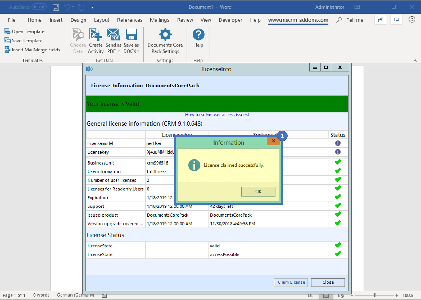This screenshot has width=421, height=300.
Task: Click green check in Userinformation row
Action: (x=338, y=171)
